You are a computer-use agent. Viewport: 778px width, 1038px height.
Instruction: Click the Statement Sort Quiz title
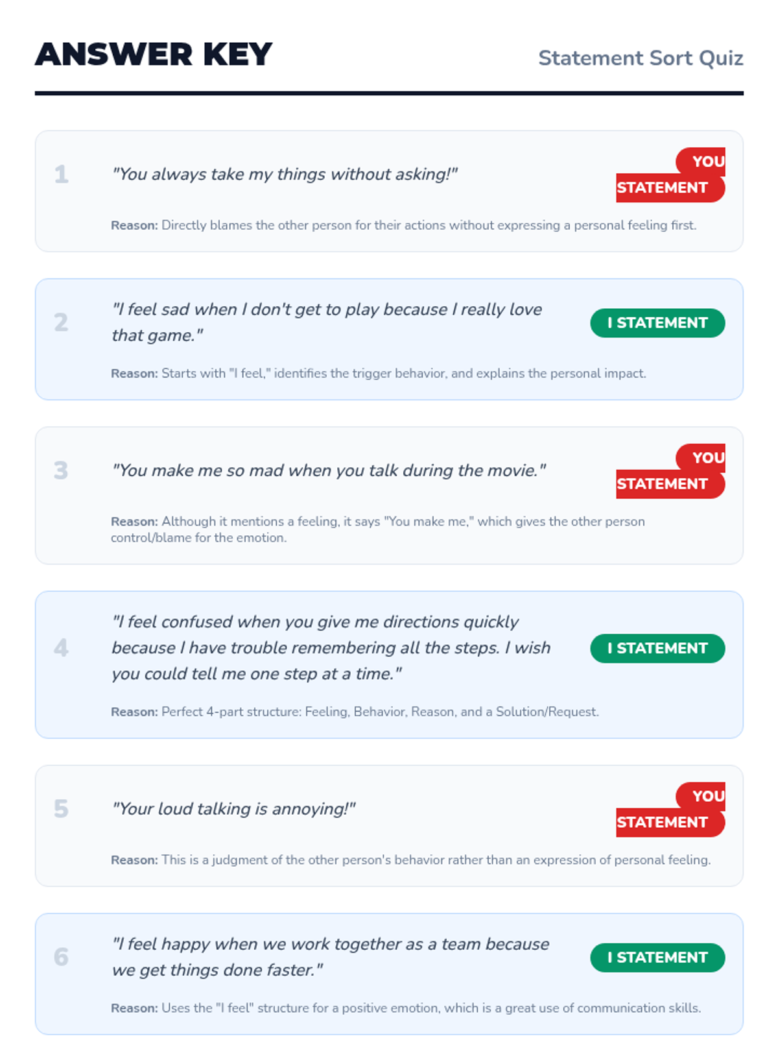pyautogui.click(x=640, y=58)
